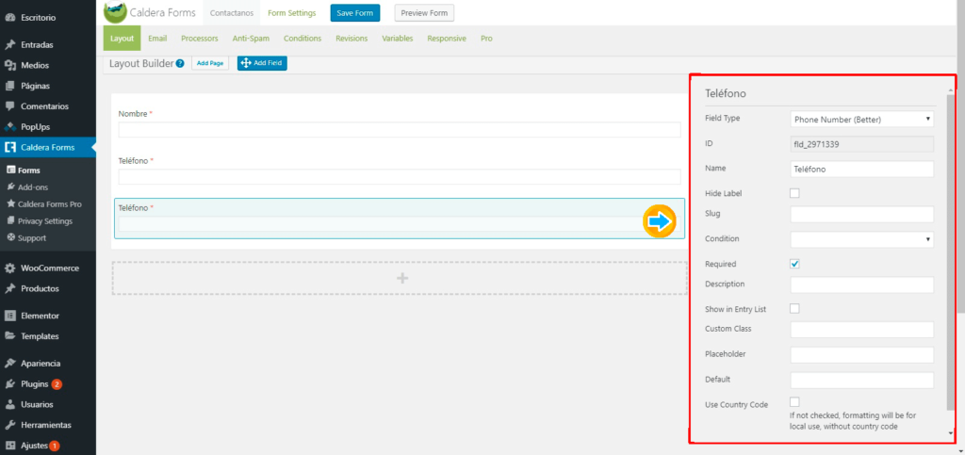This screenshot has height=455, width=965.
Task: Click the Save Form button
Action: [x=354, y=13]
